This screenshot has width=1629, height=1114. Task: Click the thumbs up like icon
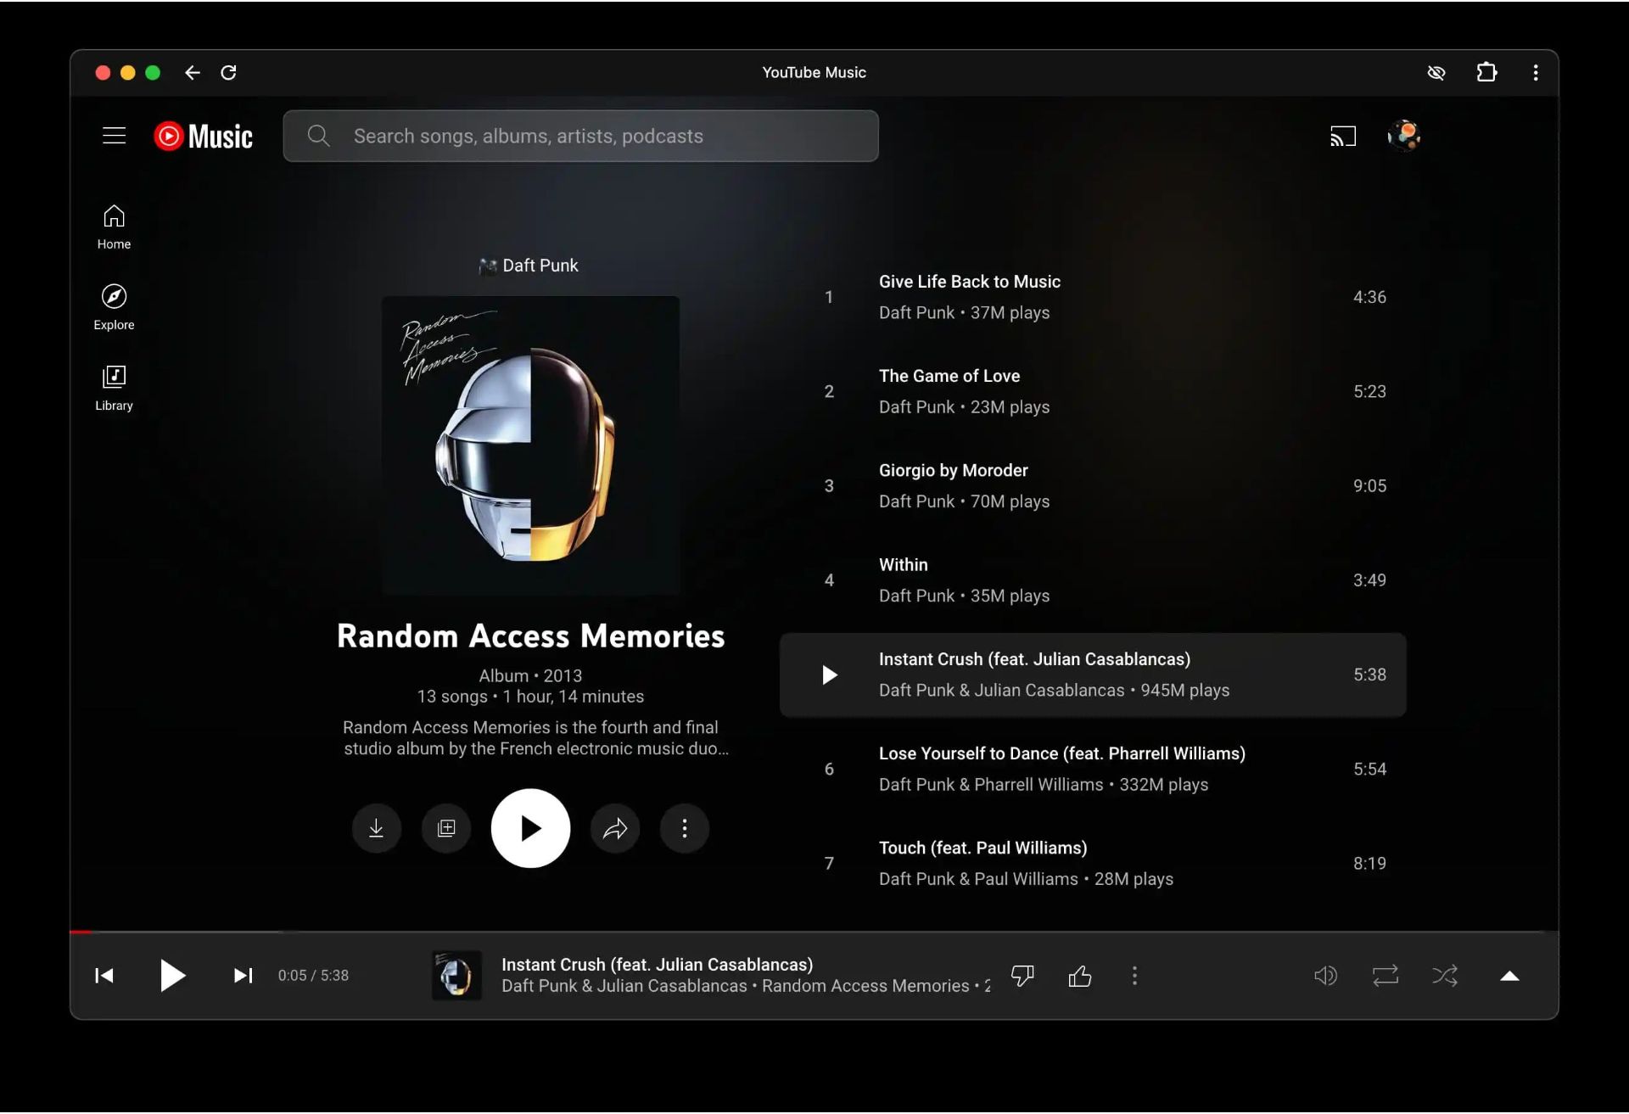click(x=1079, y=976)
